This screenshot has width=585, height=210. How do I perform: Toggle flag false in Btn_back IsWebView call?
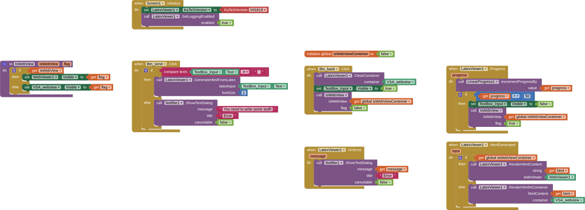(x=360, y=108)
